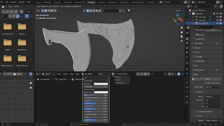Screen dimensions: 224x126
Task: Open the Tool properties tab icon
Action: click(x=187, y=33)
